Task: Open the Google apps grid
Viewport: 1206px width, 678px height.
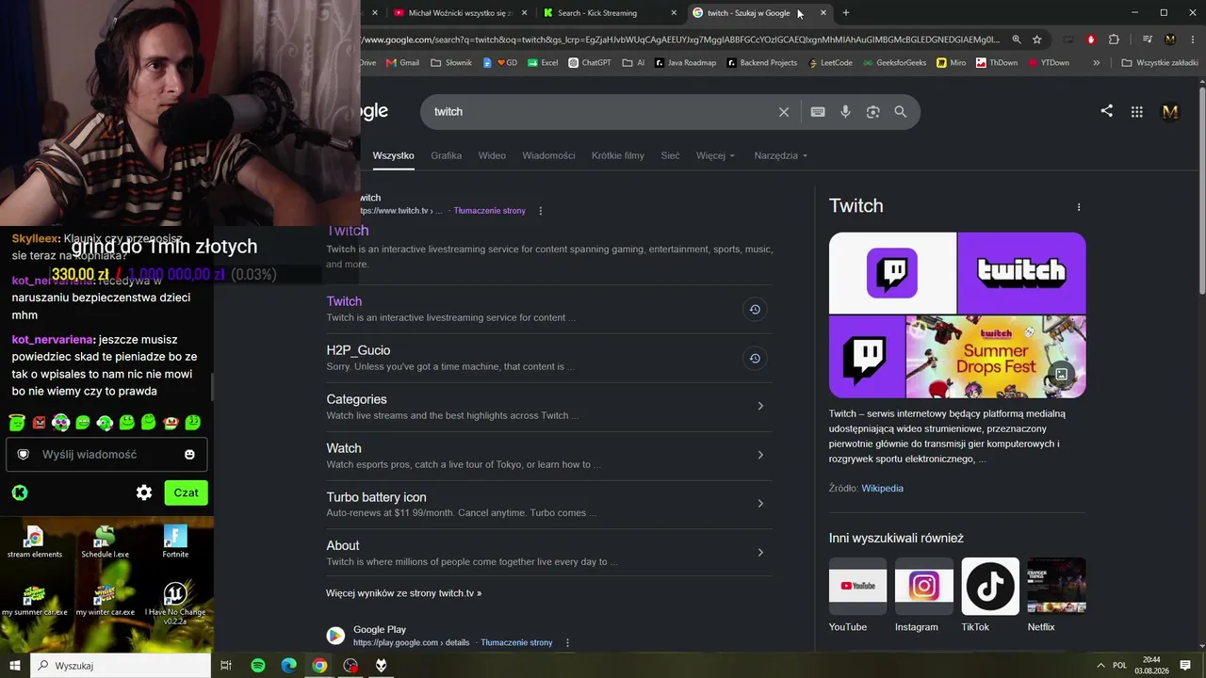Action: (1137, 112)
